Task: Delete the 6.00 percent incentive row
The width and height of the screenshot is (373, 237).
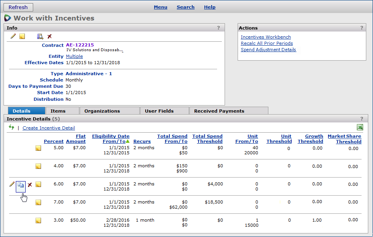Action: [x=30, y=185]
